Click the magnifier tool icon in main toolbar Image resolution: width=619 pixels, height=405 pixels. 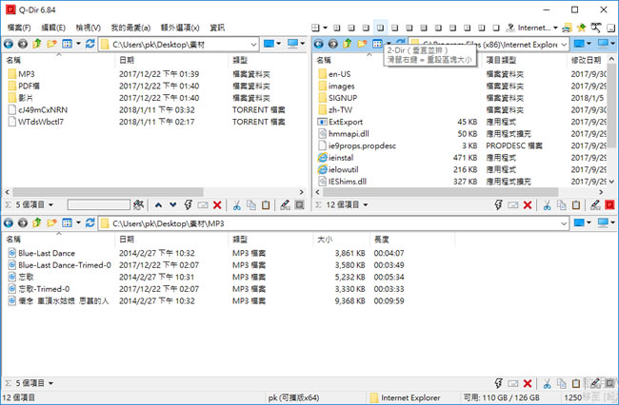click(596, 28)
